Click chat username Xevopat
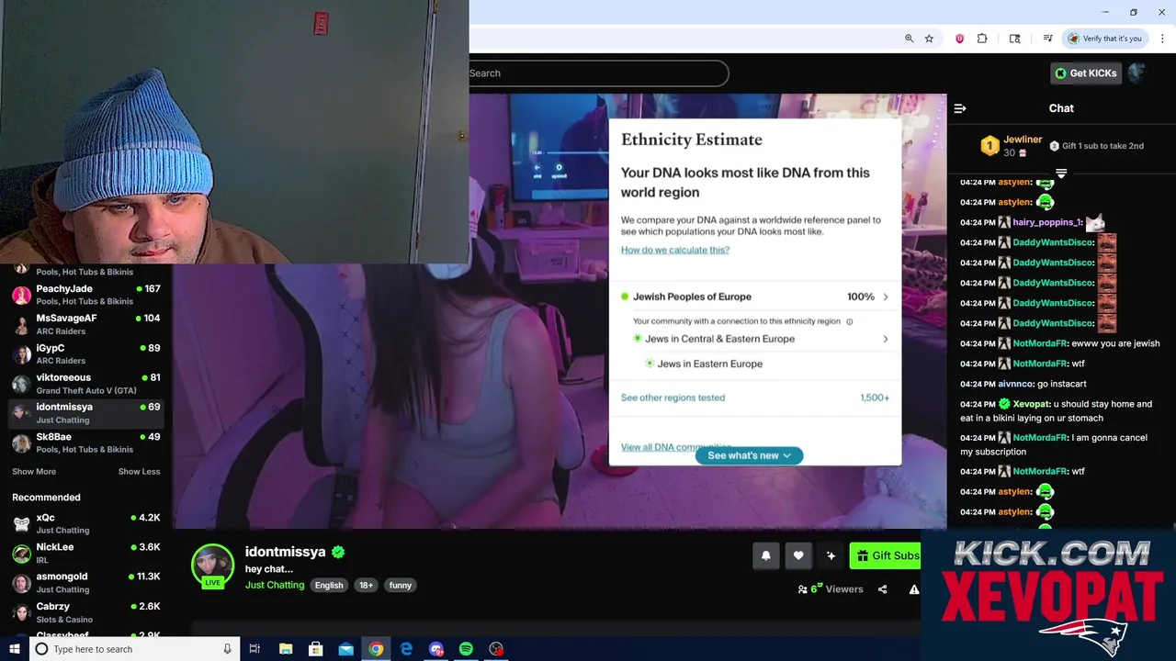Viewport: 1176px width, 661px height. click(1032, 404)
